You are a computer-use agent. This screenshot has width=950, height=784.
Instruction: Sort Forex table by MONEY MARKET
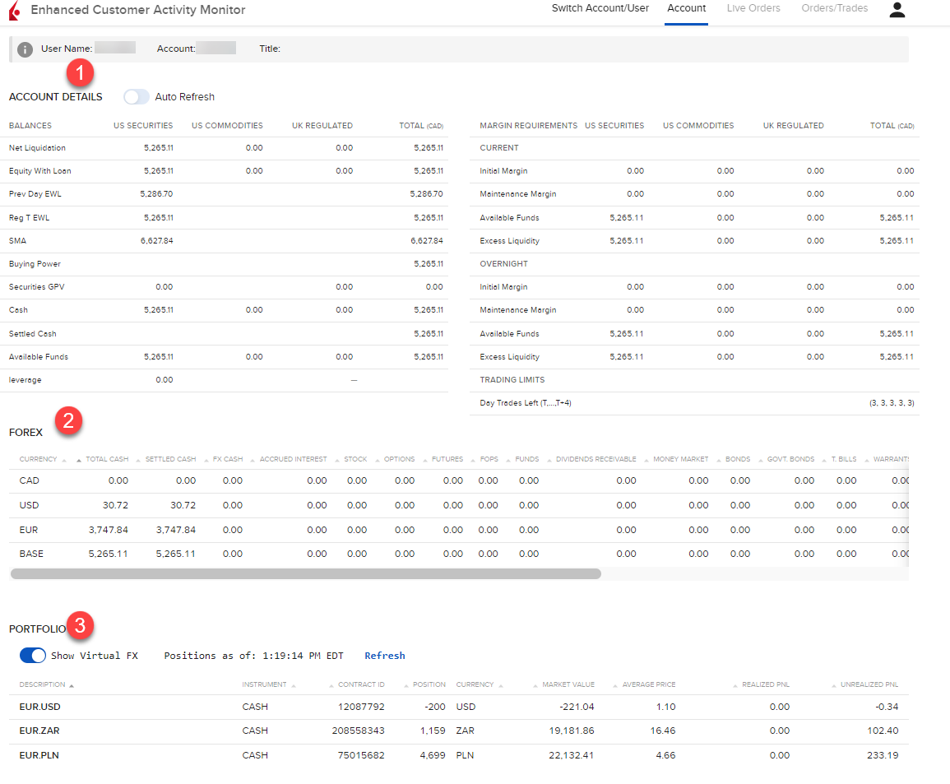pos(680,459)
